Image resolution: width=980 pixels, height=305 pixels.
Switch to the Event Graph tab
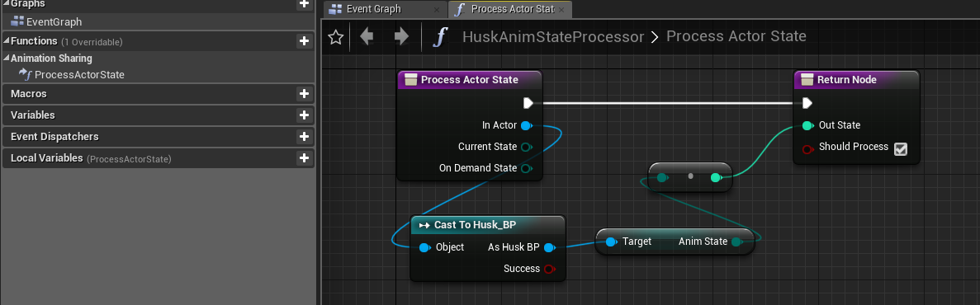[374, 9]
